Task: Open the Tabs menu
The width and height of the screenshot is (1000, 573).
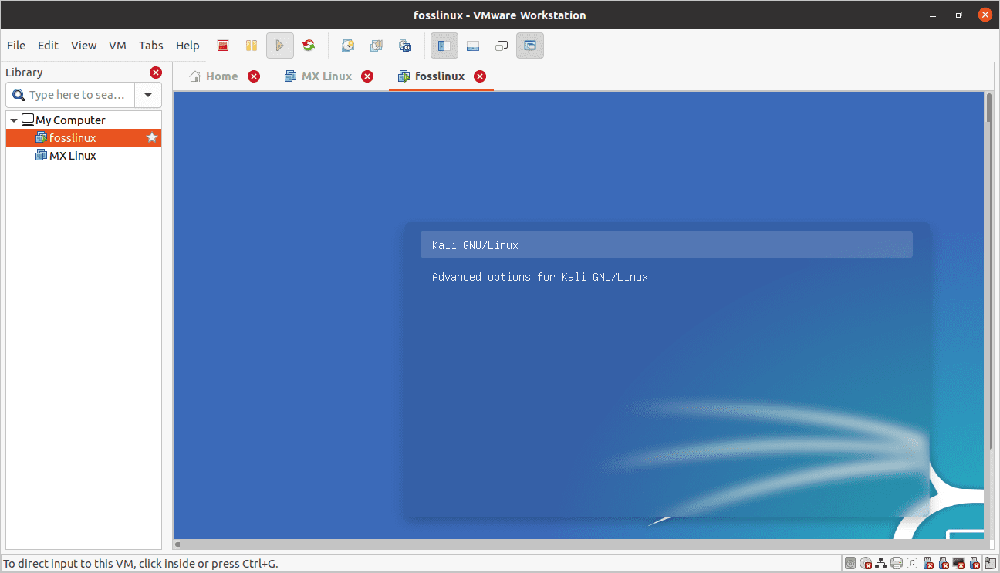Action: tap(151, 46)
